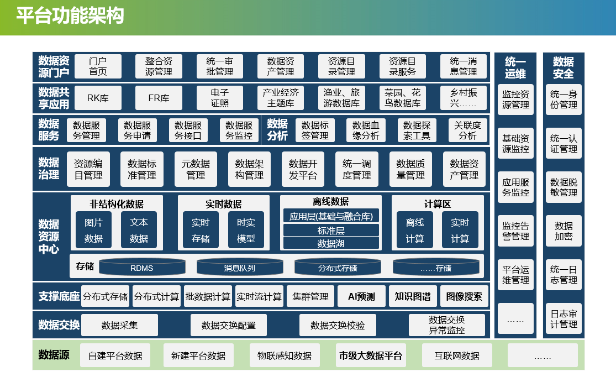Click the 数据服务管理 box
This screenshot has height=382, width=616.
click(x=86, y=130)
